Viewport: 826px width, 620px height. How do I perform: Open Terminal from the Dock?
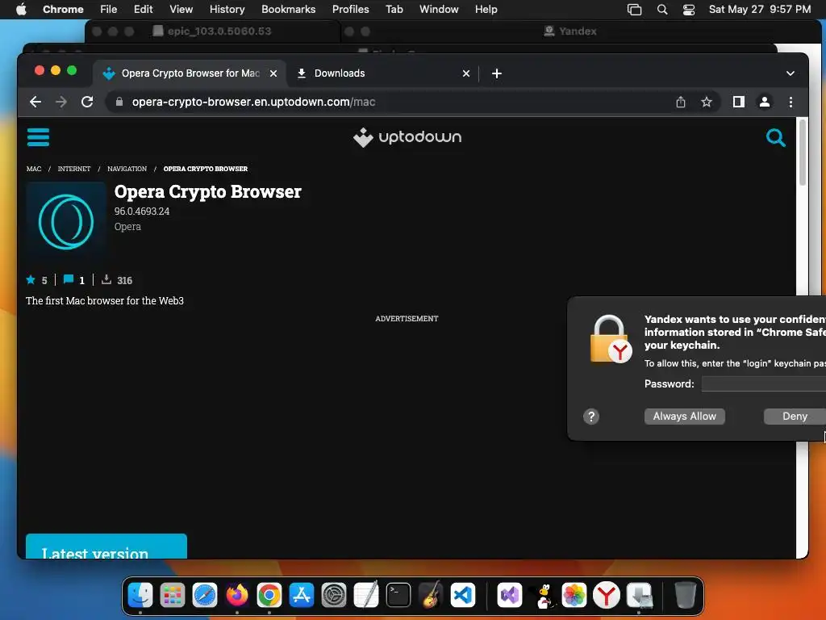click(x=398, y=595)
